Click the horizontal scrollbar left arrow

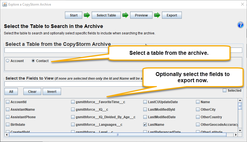[7, 135]
